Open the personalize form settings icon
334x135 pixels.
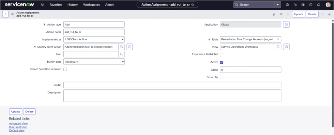[x=281, y=14]
